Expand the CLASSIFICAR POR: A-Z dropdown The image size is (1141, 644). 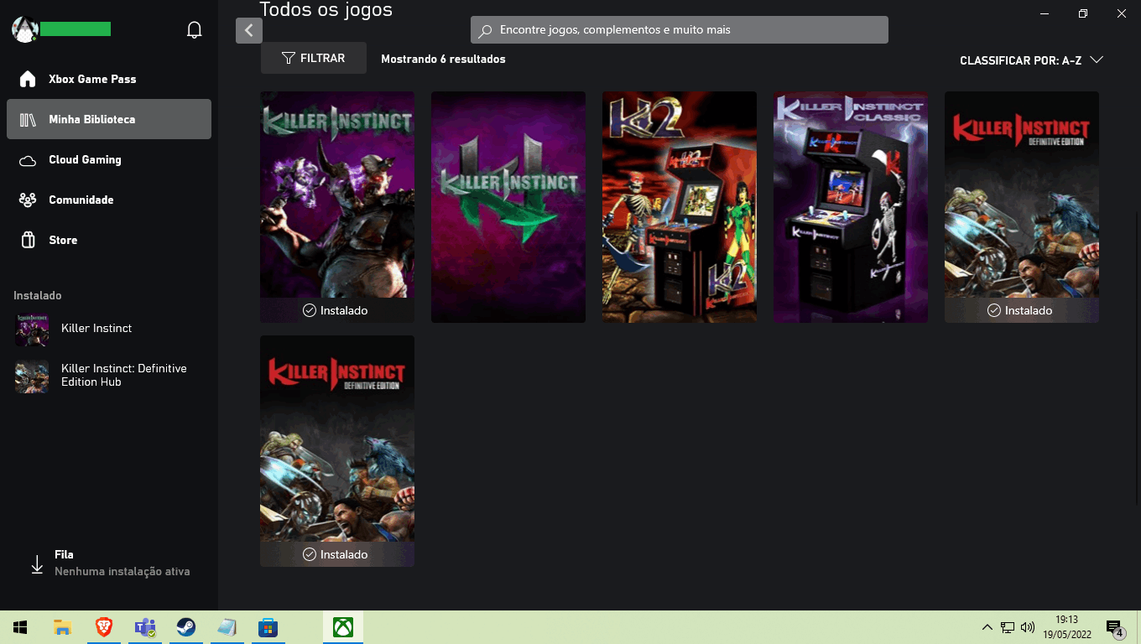(1031, 60)
